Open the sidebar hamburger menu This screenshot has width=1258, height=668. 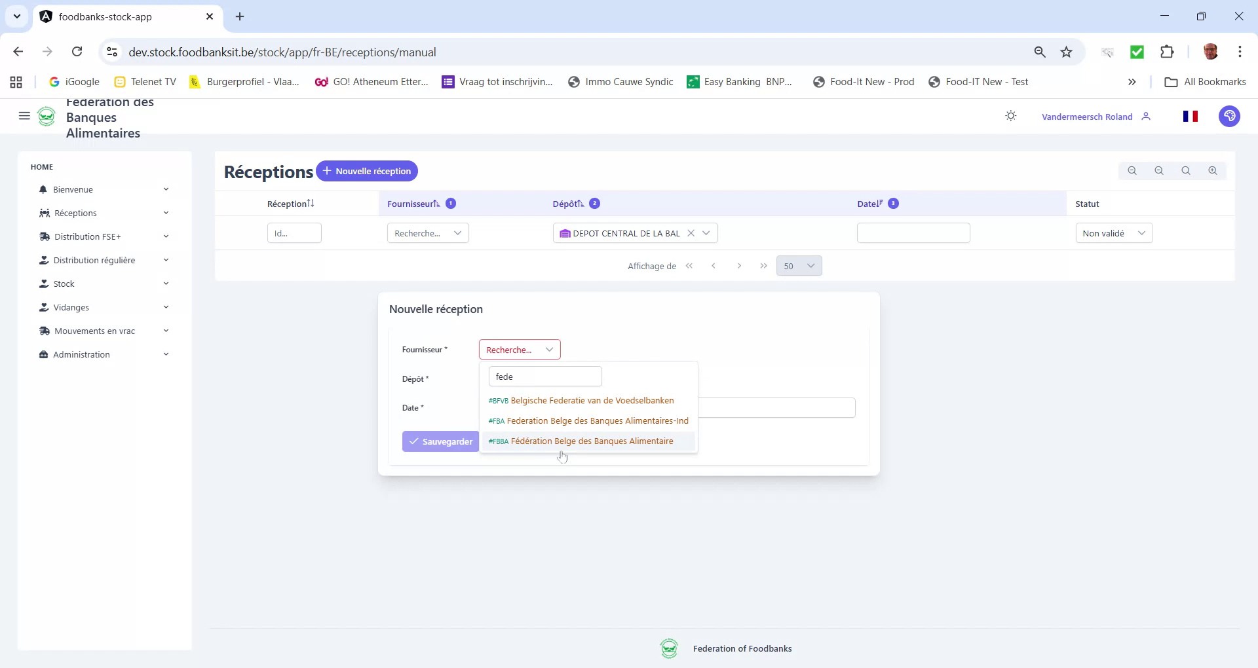[x=24, y=116]
